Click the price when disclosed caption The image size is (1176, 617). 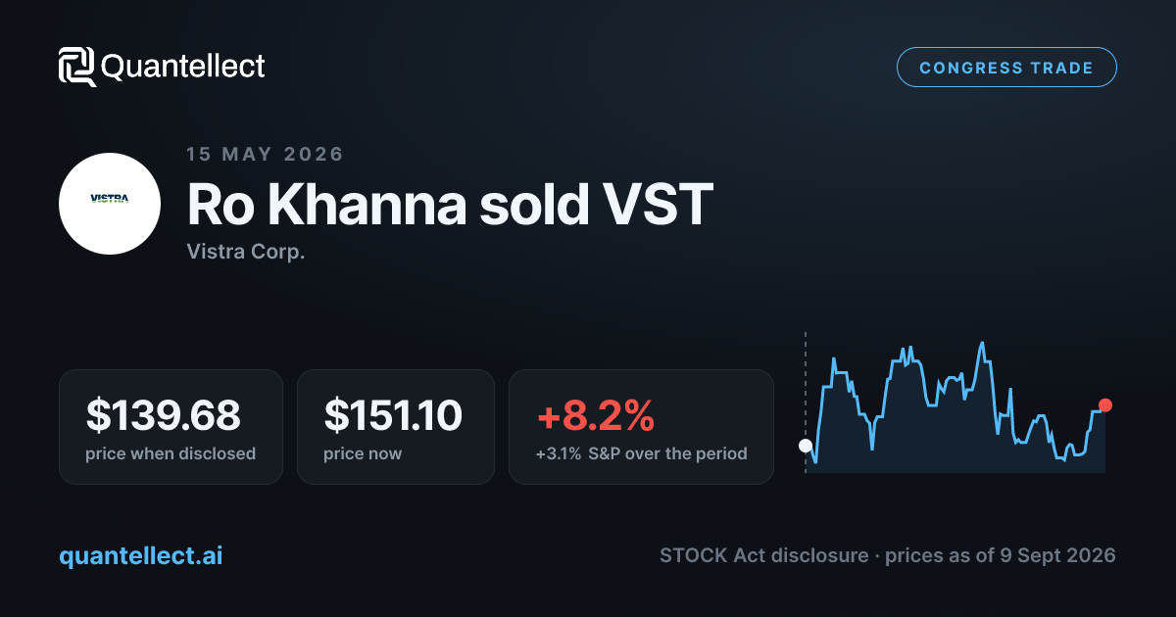pyautogui.click(x=171, y=453)
